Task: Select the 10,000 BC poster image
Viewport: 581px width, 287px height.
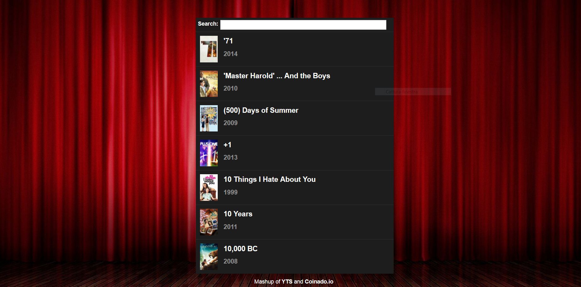Action: tap(209, 257)
